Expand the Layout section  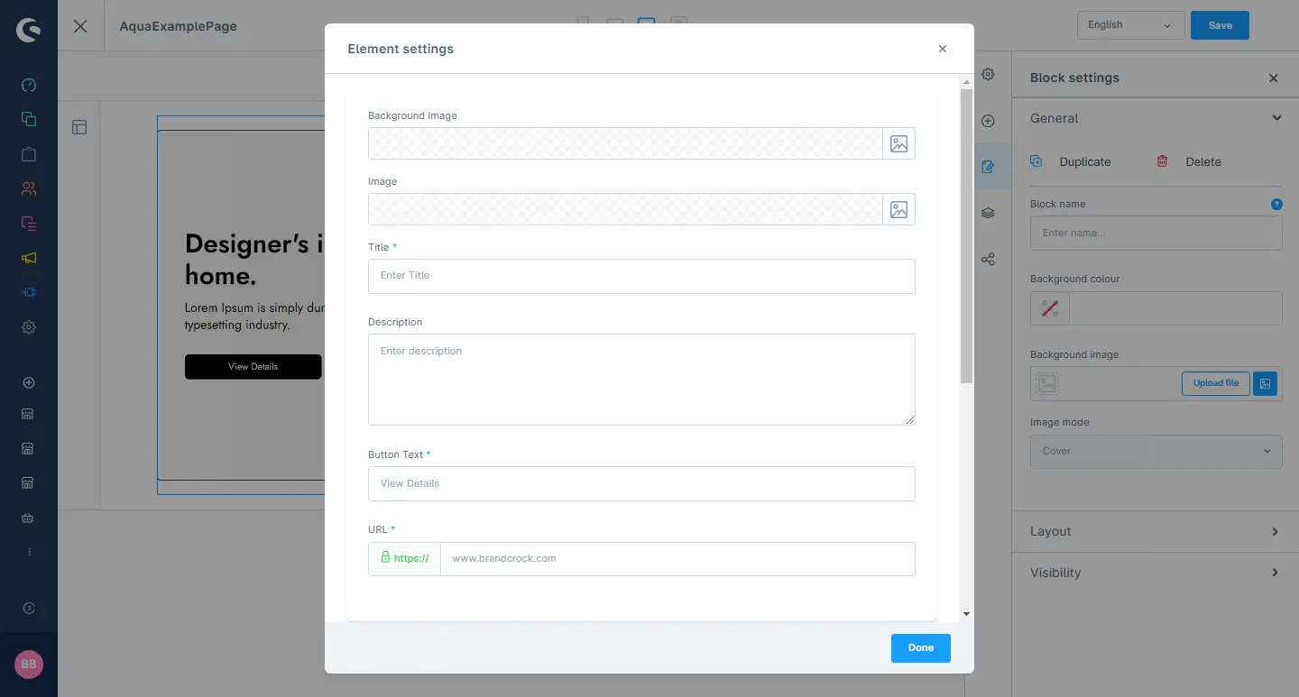pyautogui.click(x=1156, y=532)
